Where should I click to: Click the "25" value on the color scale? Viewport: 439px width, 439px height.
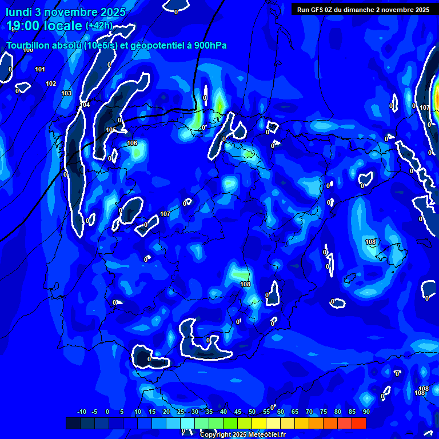(x=181, y=412)
